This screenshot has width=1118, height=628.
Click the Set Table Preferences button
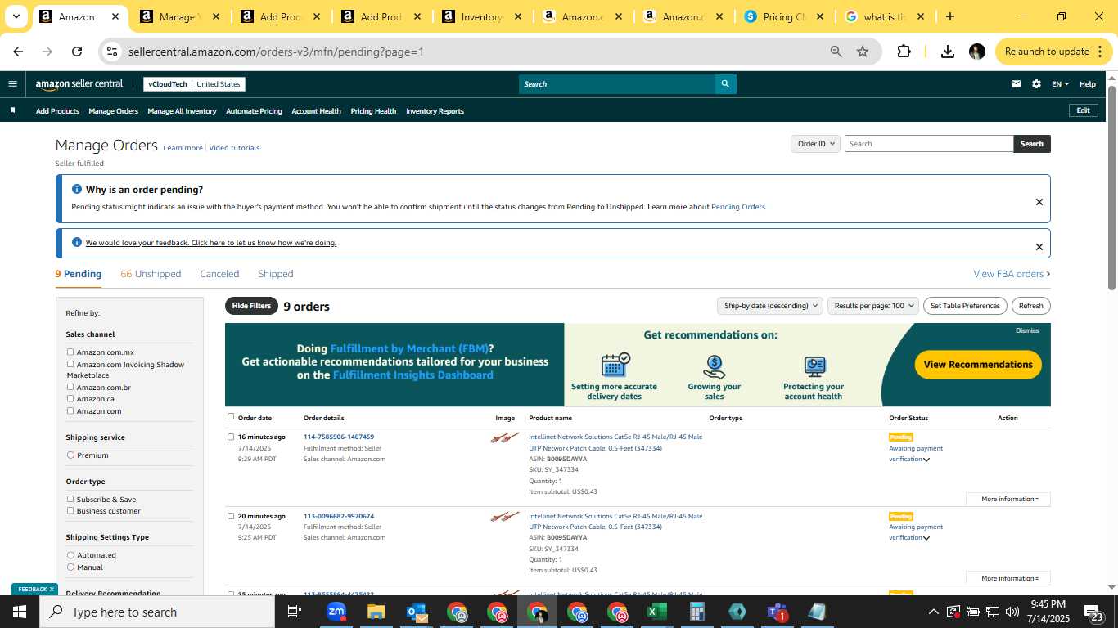963,306
